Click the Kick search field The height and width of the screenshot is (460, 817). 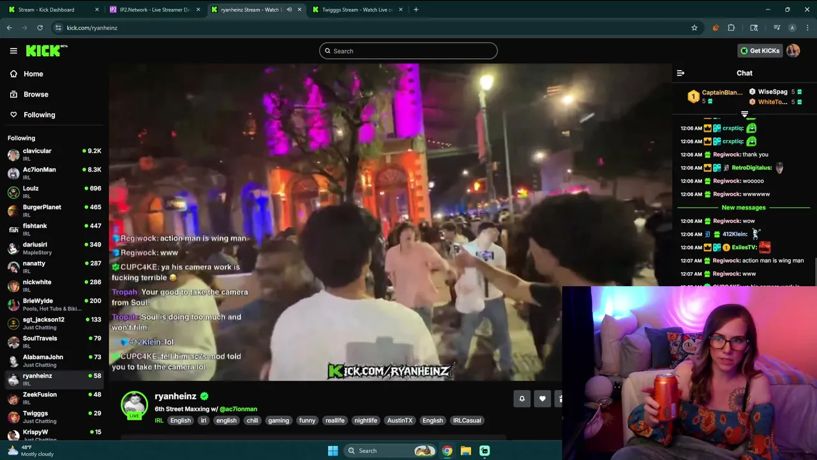click(x=408, y=51)
